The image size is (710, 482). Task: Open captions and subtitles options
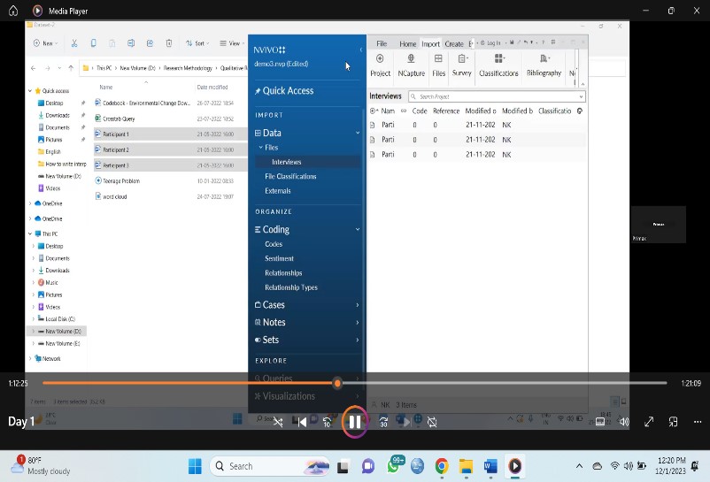click(600, 422)
